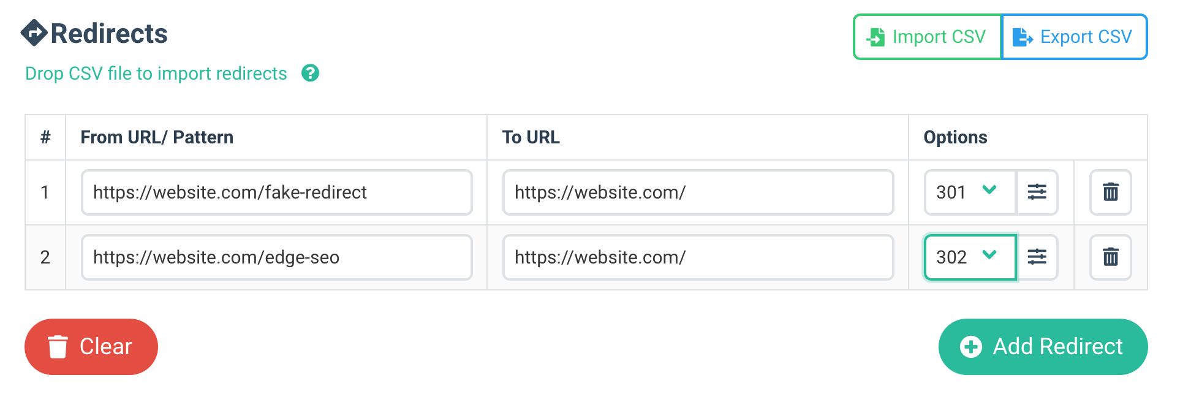The image size is (1191, 413).
Task: Click the edge-seo From URL field
Action: point(276,257)
